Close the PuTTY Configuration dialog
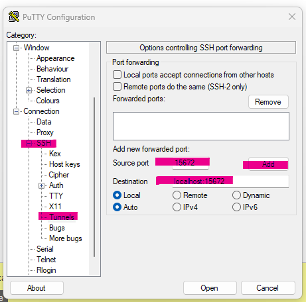Viewport: 306px width, 302px height. click(292, 17)
